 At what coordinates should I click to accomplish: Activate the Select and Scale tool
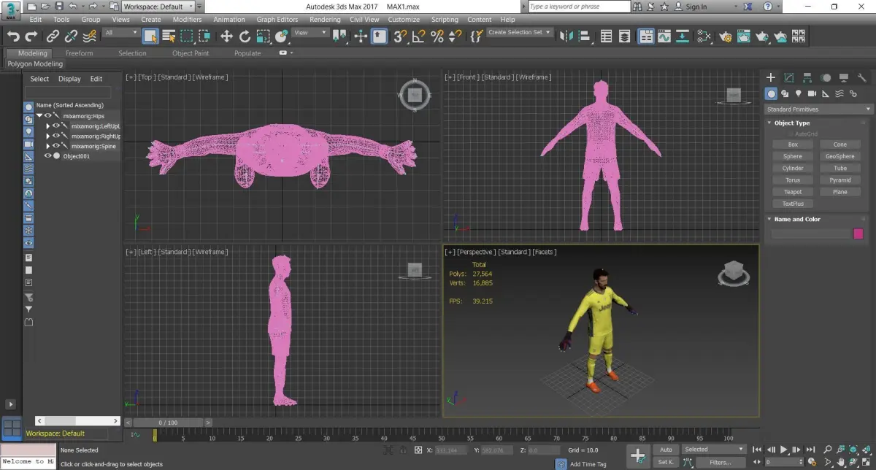263,36
